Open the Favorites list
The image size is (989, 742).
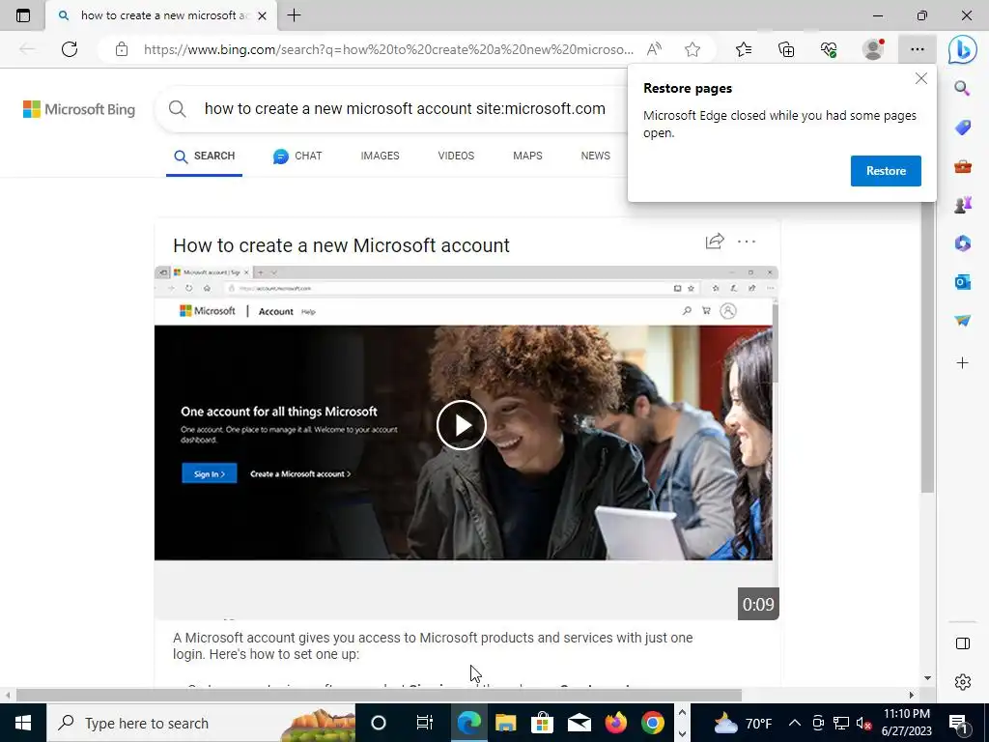click(x=744, y=49)
